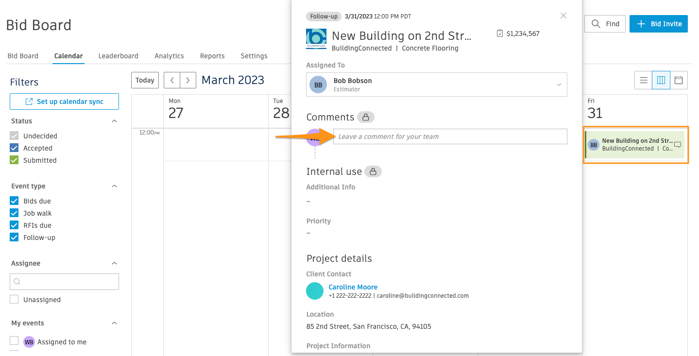The height and width of the screenshot is (356, 699).
Task: Click the Bid Invite button
Action: click(658, 24)
